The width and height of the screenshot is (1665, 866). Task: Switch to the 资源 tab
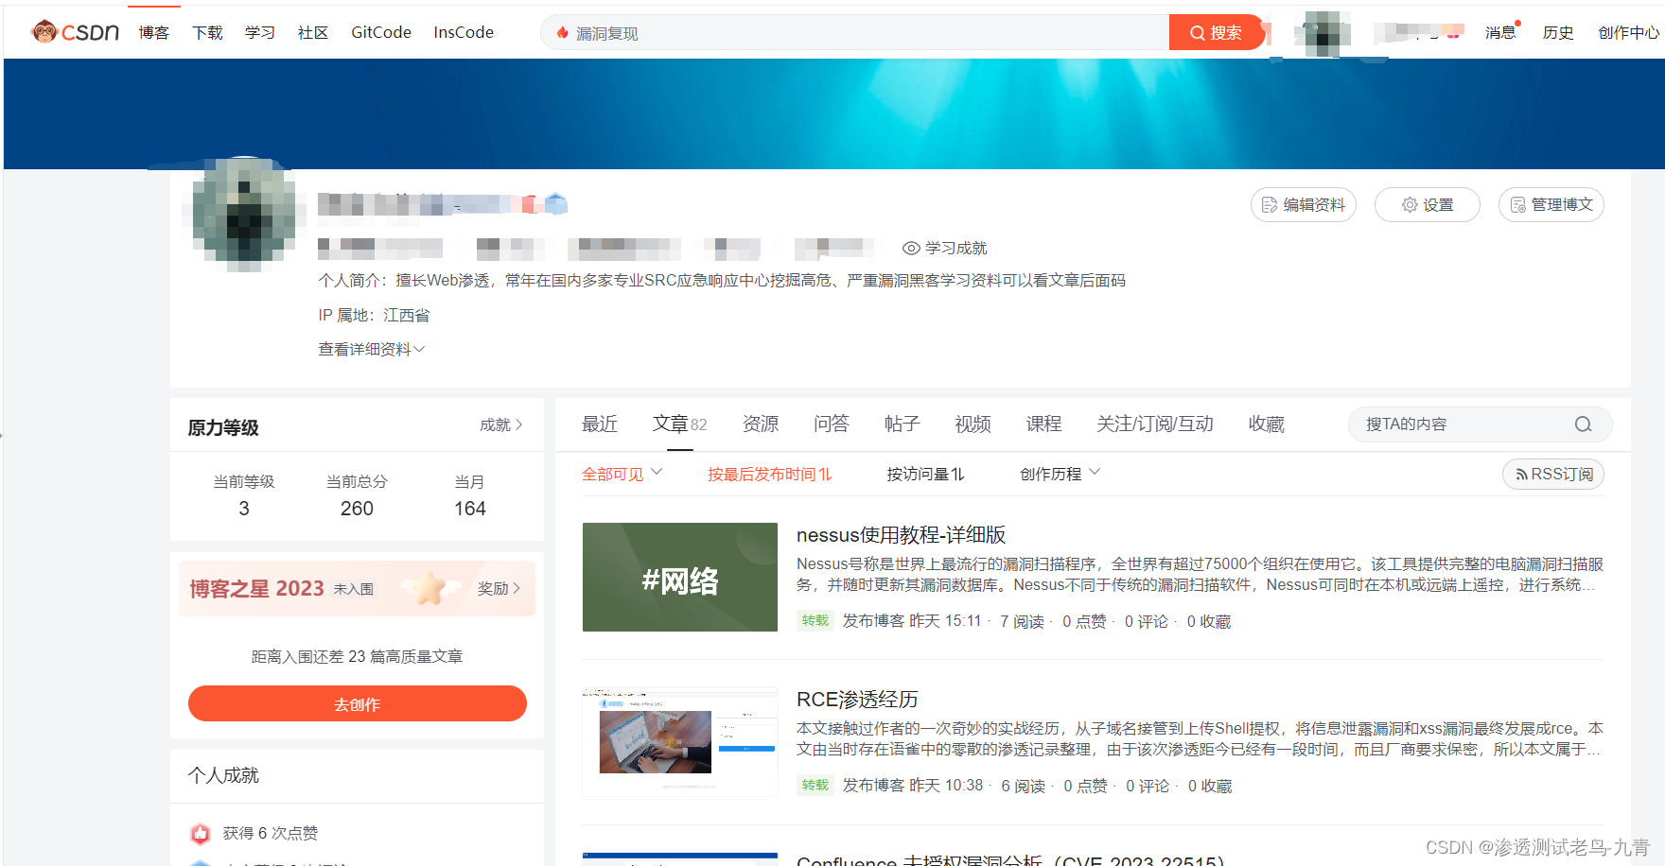(x=760, y=424)
